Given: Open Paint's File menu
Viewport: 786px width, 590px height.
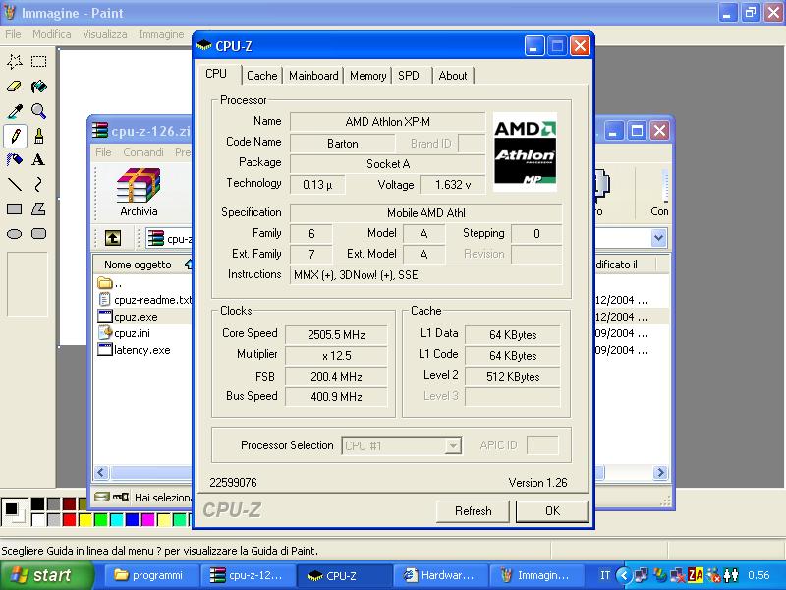Looking at the screenshot, I should [13, 34].
